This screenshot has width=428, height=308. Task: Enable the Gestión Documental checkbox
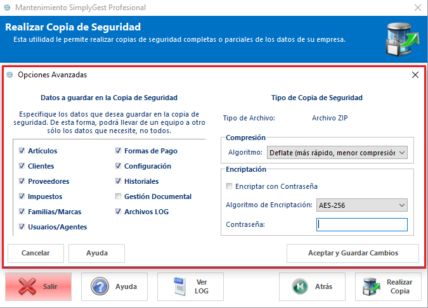(118, 196)
